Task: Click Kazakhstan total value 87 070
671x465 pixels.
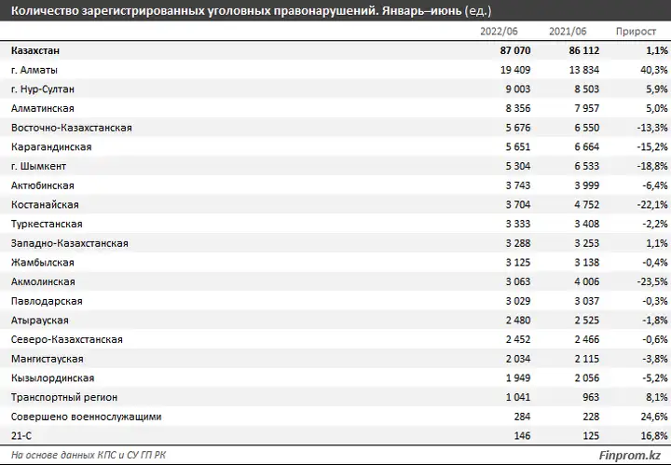Action: tap(515, 50)
